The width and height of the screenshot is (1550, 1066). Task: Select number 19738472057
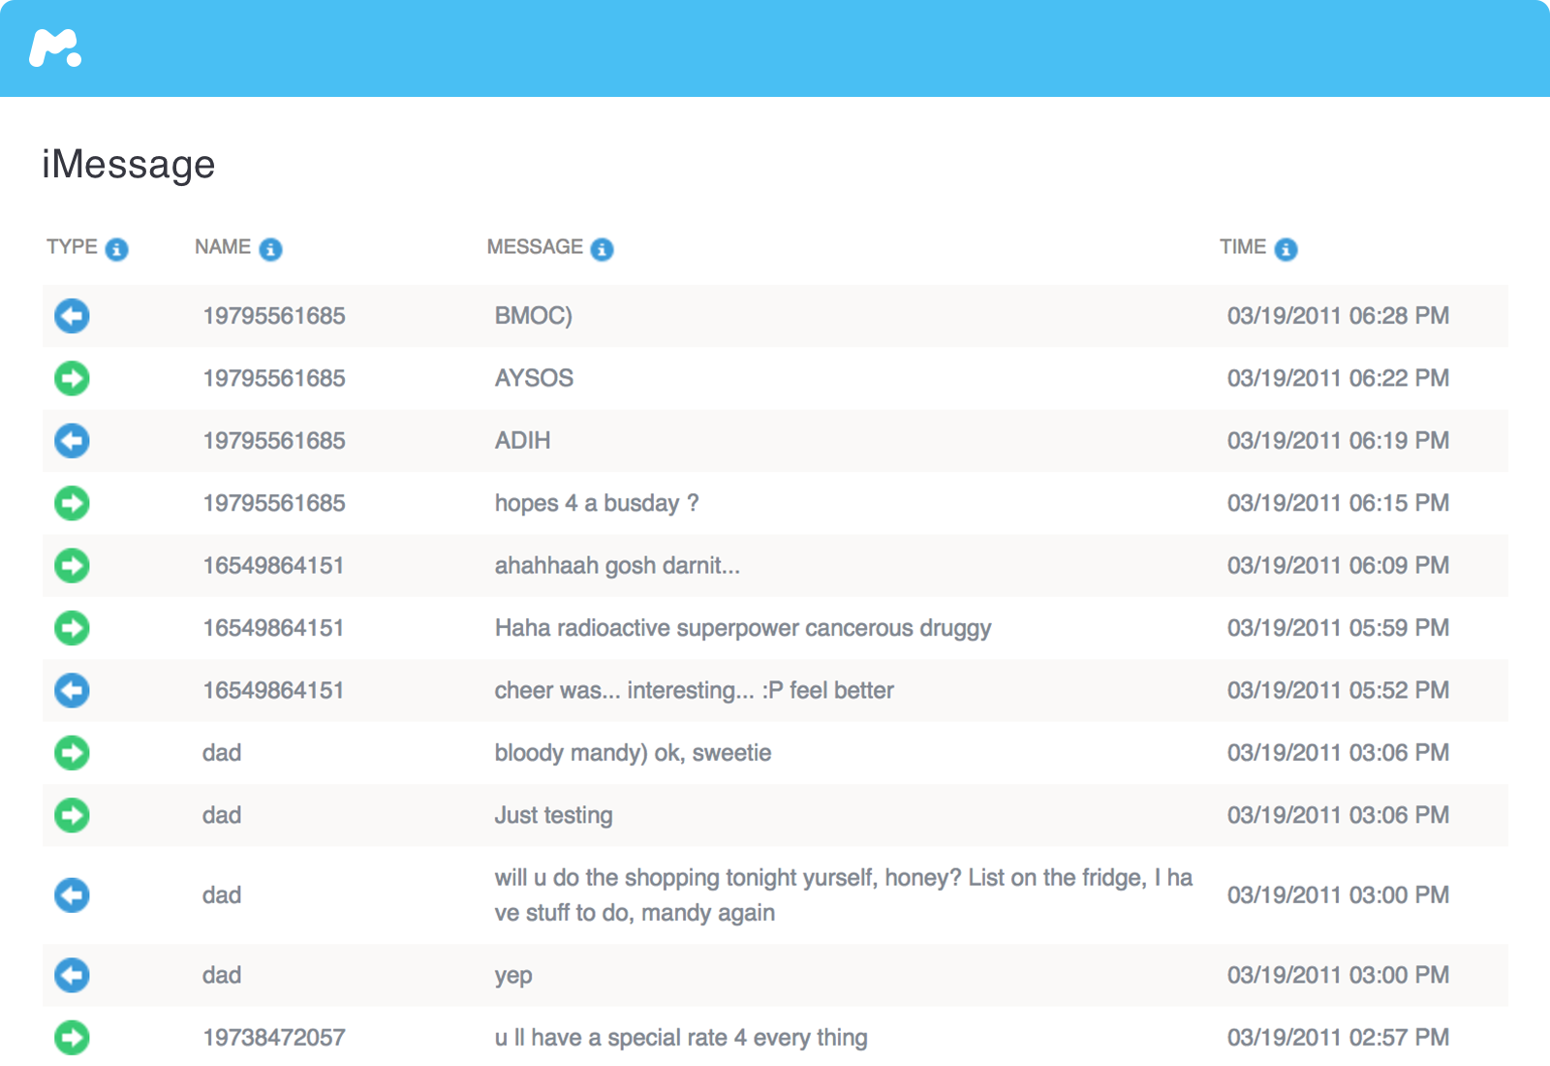274,1037
